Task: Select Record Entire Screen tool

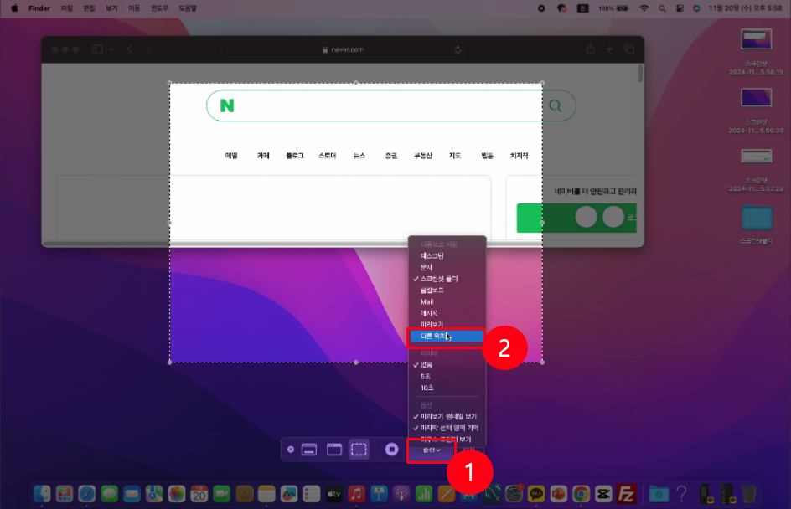Action: [391, 450]
